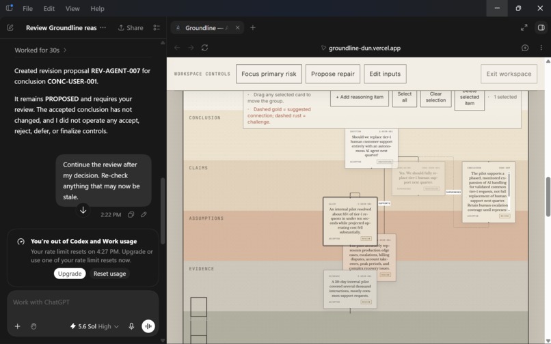Click the chat panel vertical scrollbar
This screenshot has width=551, height=344.
163,211
